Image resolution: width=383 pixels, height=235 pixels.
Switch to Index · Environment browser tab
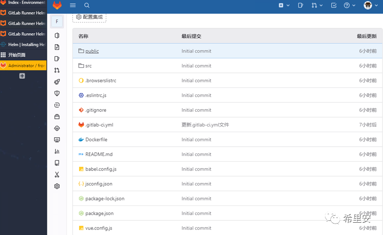(x=23, y=3)
